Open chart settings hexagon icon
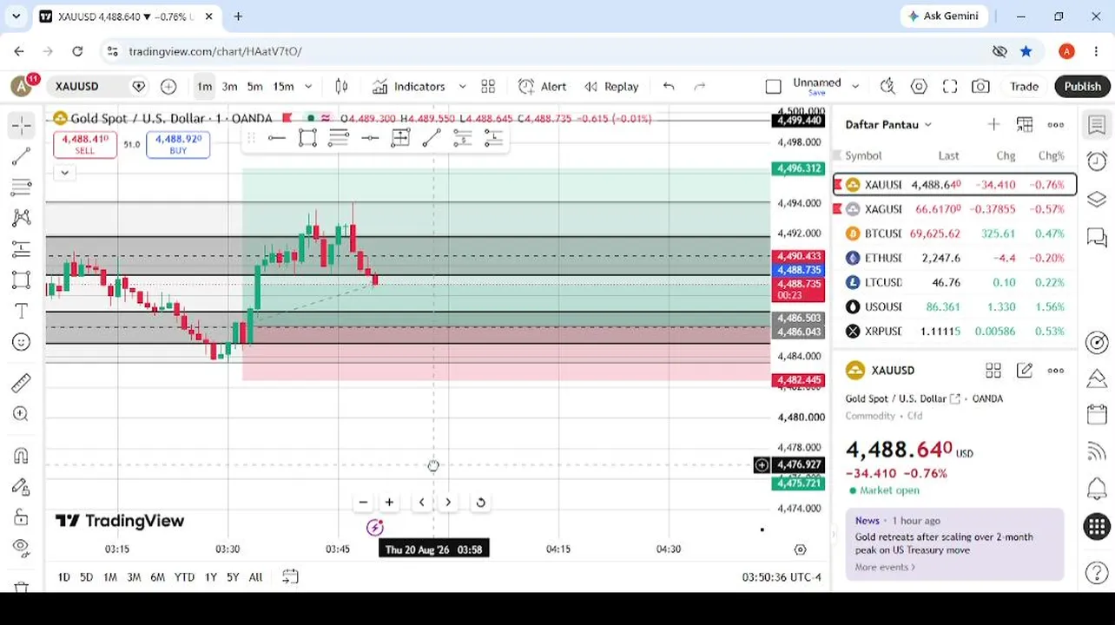1115x625 pixels. [919, 86]
